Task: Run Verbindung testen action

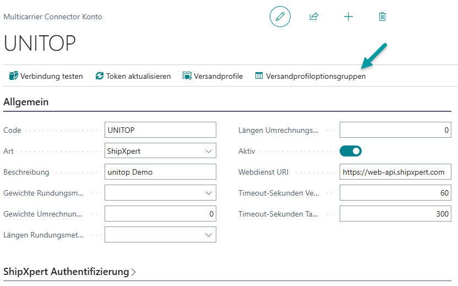Action: tap(46, 76)
